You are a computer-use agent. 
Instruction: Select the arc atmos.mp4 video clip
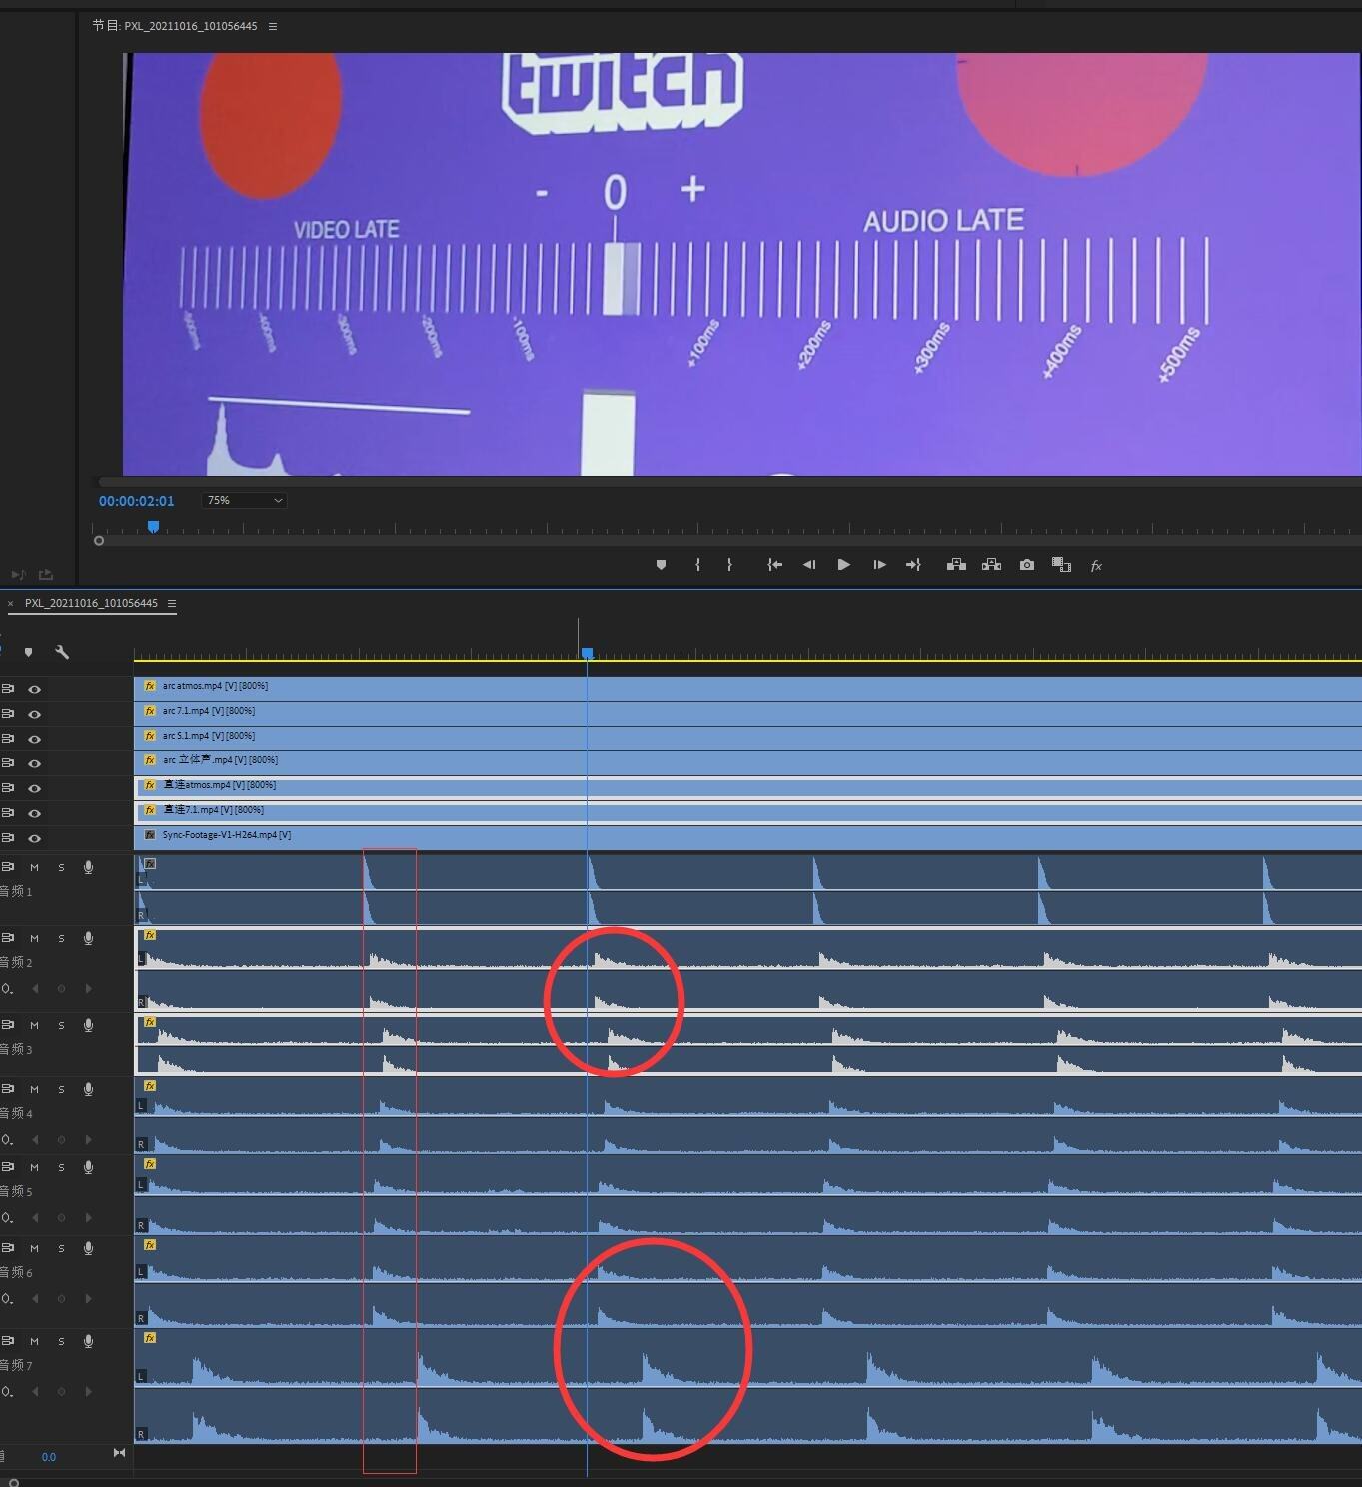click(x=747, y=688)
